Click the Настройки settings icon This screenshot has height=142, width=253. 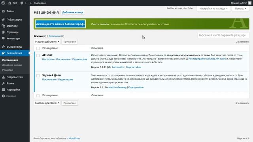coord(4,90)
